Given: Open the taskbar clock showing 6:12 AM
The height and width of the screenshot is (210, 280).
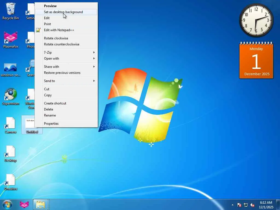Looking at the screenshot, I should tap(266, 205).
